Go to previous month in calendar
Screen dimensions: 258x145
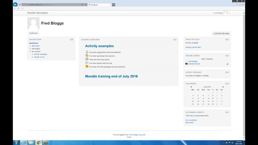coord(191,87)
